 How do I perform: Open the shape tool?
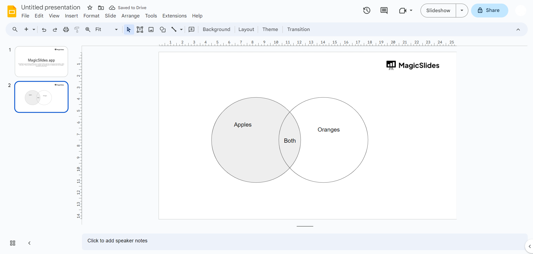163,30
